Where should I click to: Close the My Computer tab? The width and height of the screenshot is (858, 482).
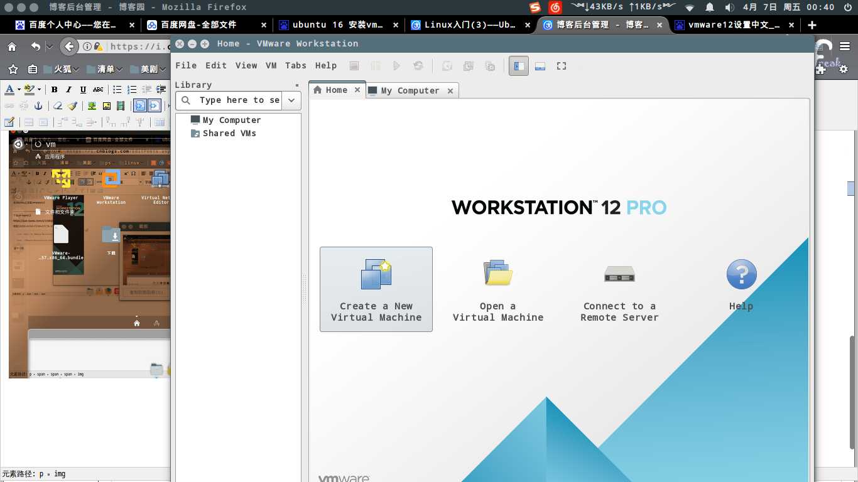point(450,90)
